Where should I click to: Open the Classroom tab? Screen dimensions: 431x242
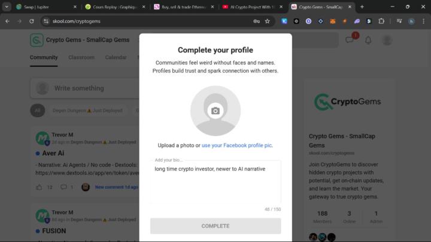[81, 57]
